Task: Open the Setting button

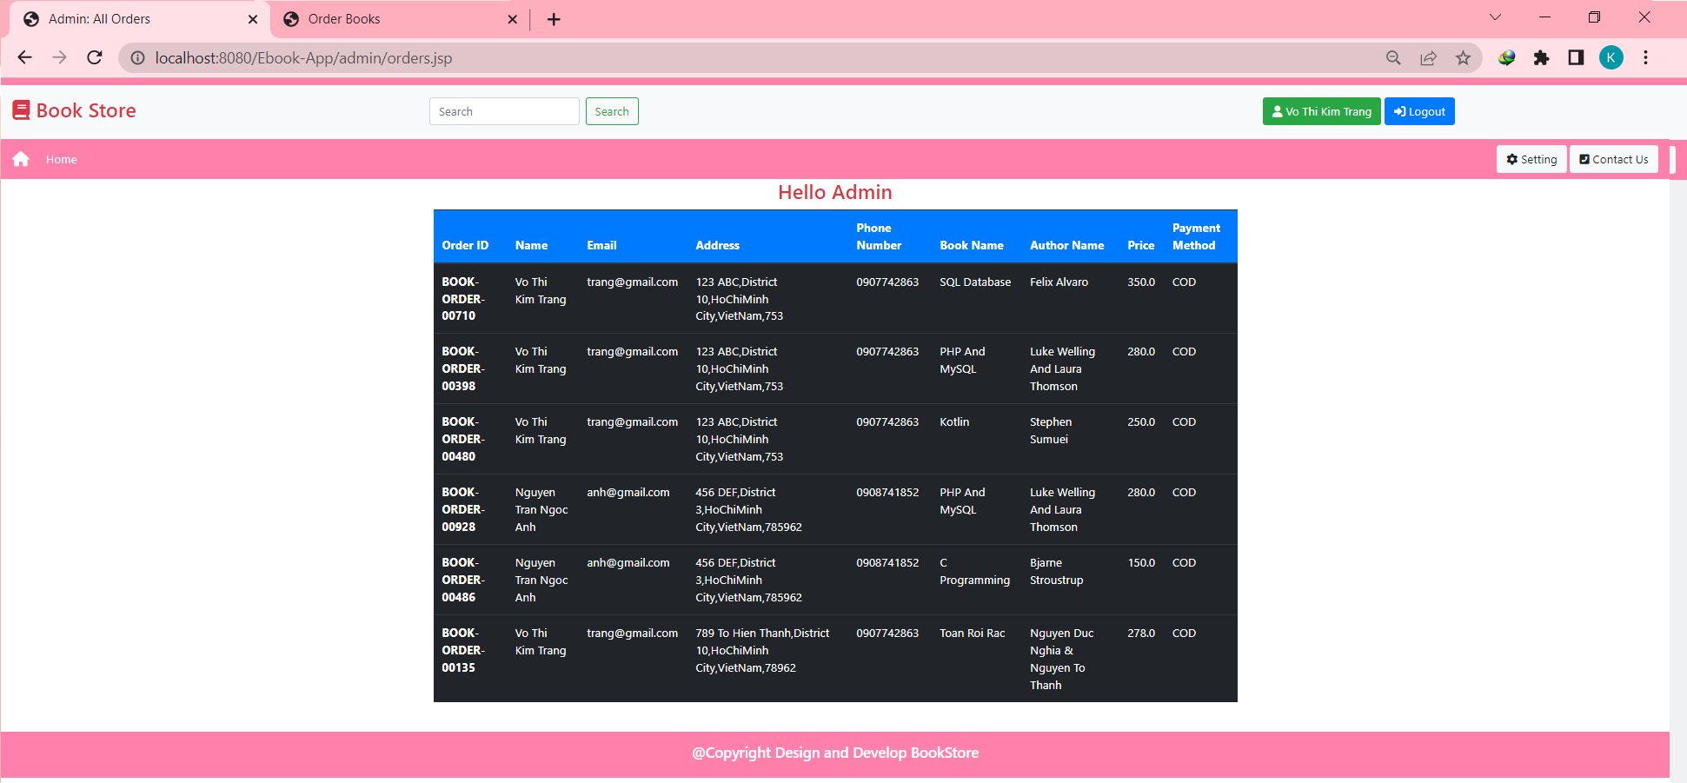Action: (1531, 159)
